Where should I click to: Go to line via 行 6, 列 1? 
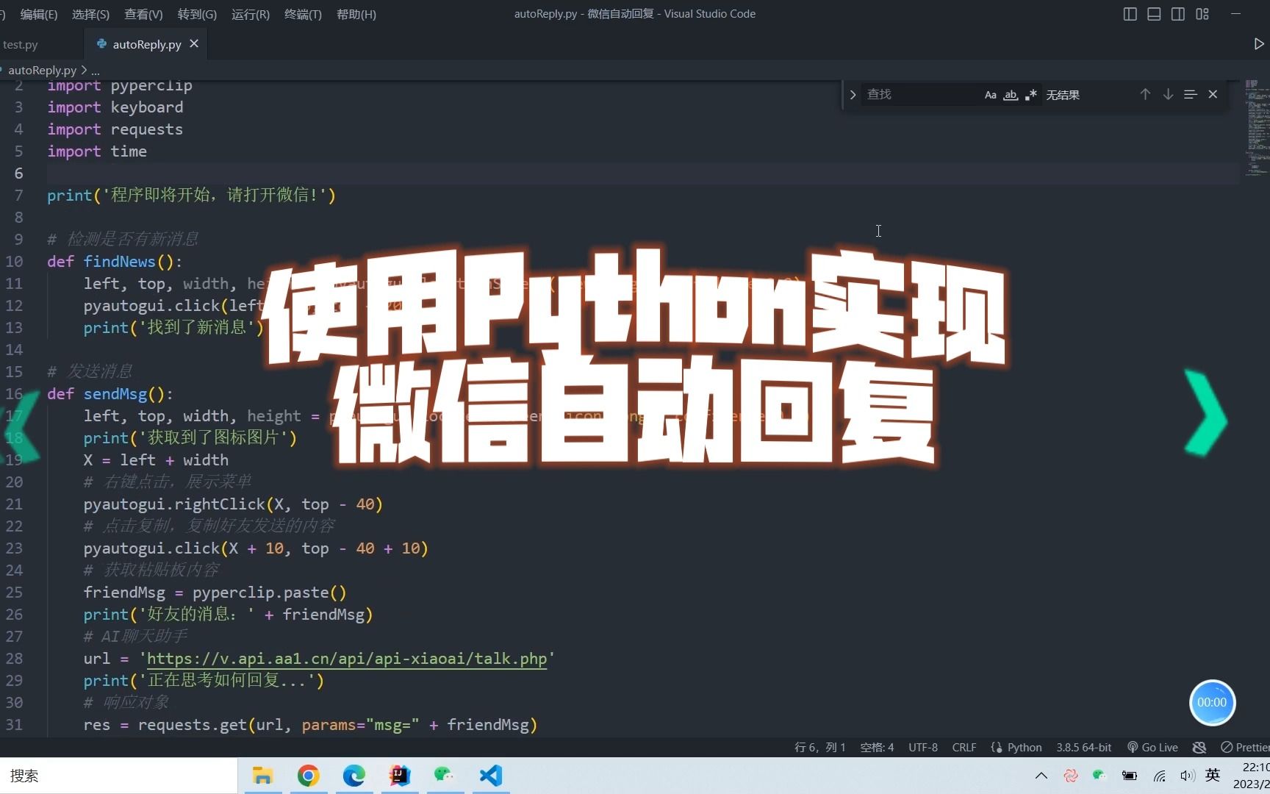click(819, 747)
